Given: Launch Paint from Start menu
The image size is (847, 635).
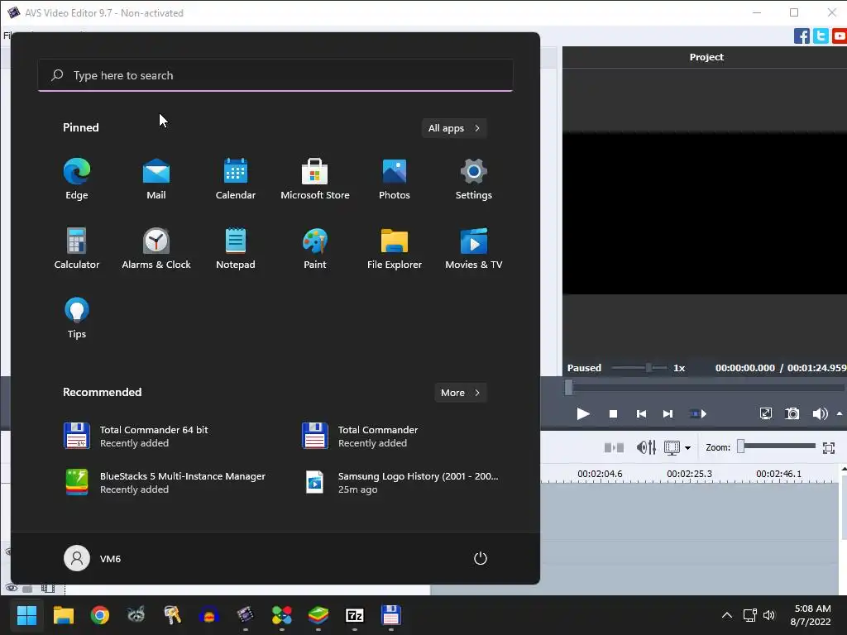Looking at the screenshot, I should [315, 248].
